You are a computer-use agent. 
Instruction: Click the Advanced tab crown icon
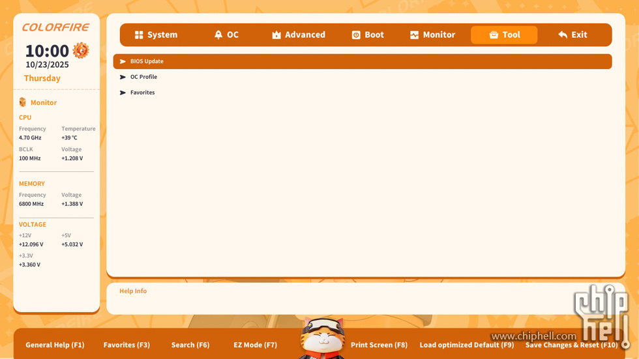click(x=276, y=35)
